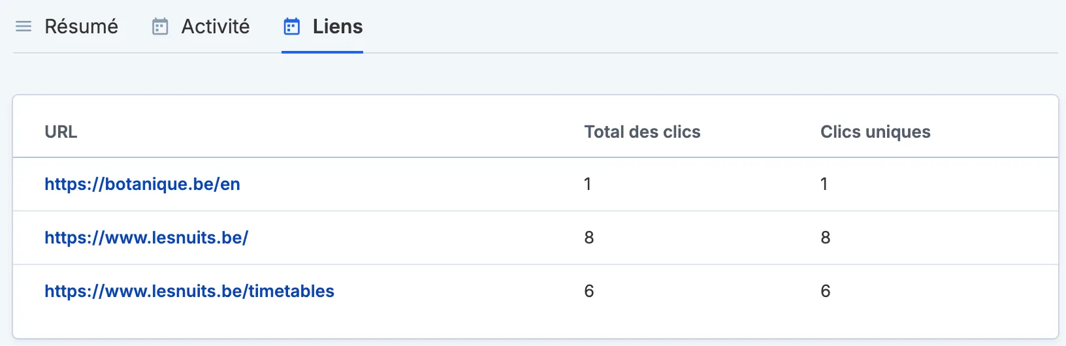This screenshot has width=1066, height=346.
Task: Select total clicks value 8 for lesnuits.be/
Action: (589, 238)
